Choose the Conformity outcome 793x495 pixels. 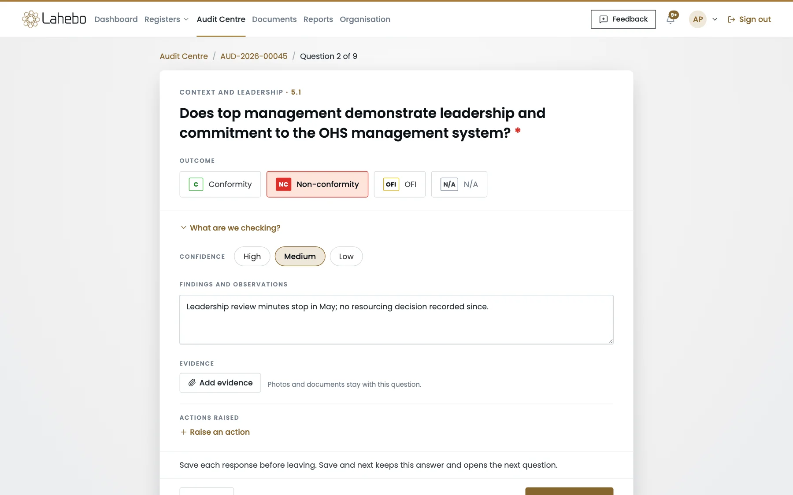tap(220, 184)
